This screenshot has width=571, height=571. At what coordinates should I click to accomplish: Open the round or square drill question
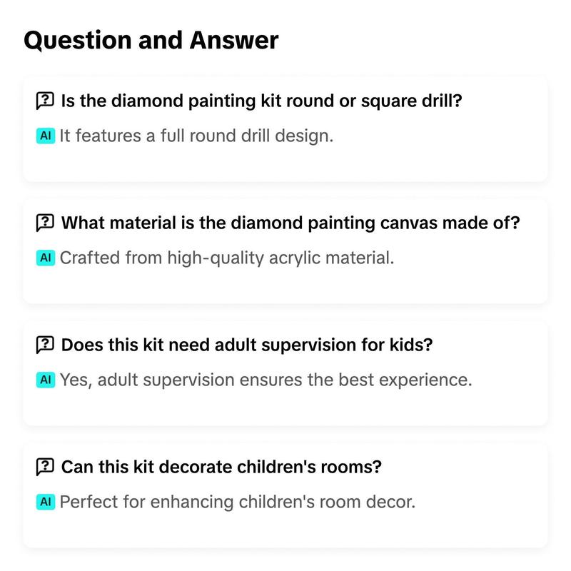[261, 101]
